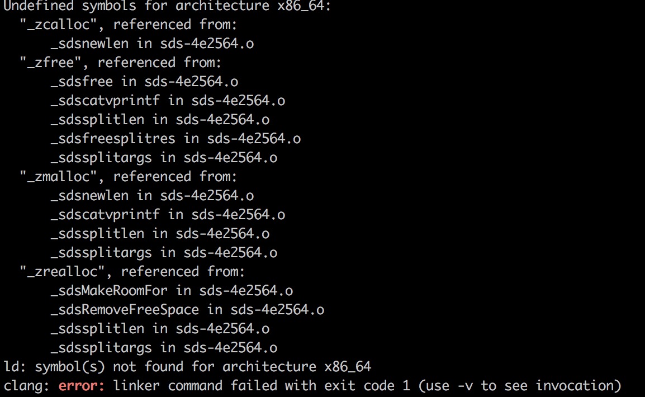Viewport: 645px width, 397px height.
Task: Click "_sdsfreesplitres" function name
Action: (113, 139)
